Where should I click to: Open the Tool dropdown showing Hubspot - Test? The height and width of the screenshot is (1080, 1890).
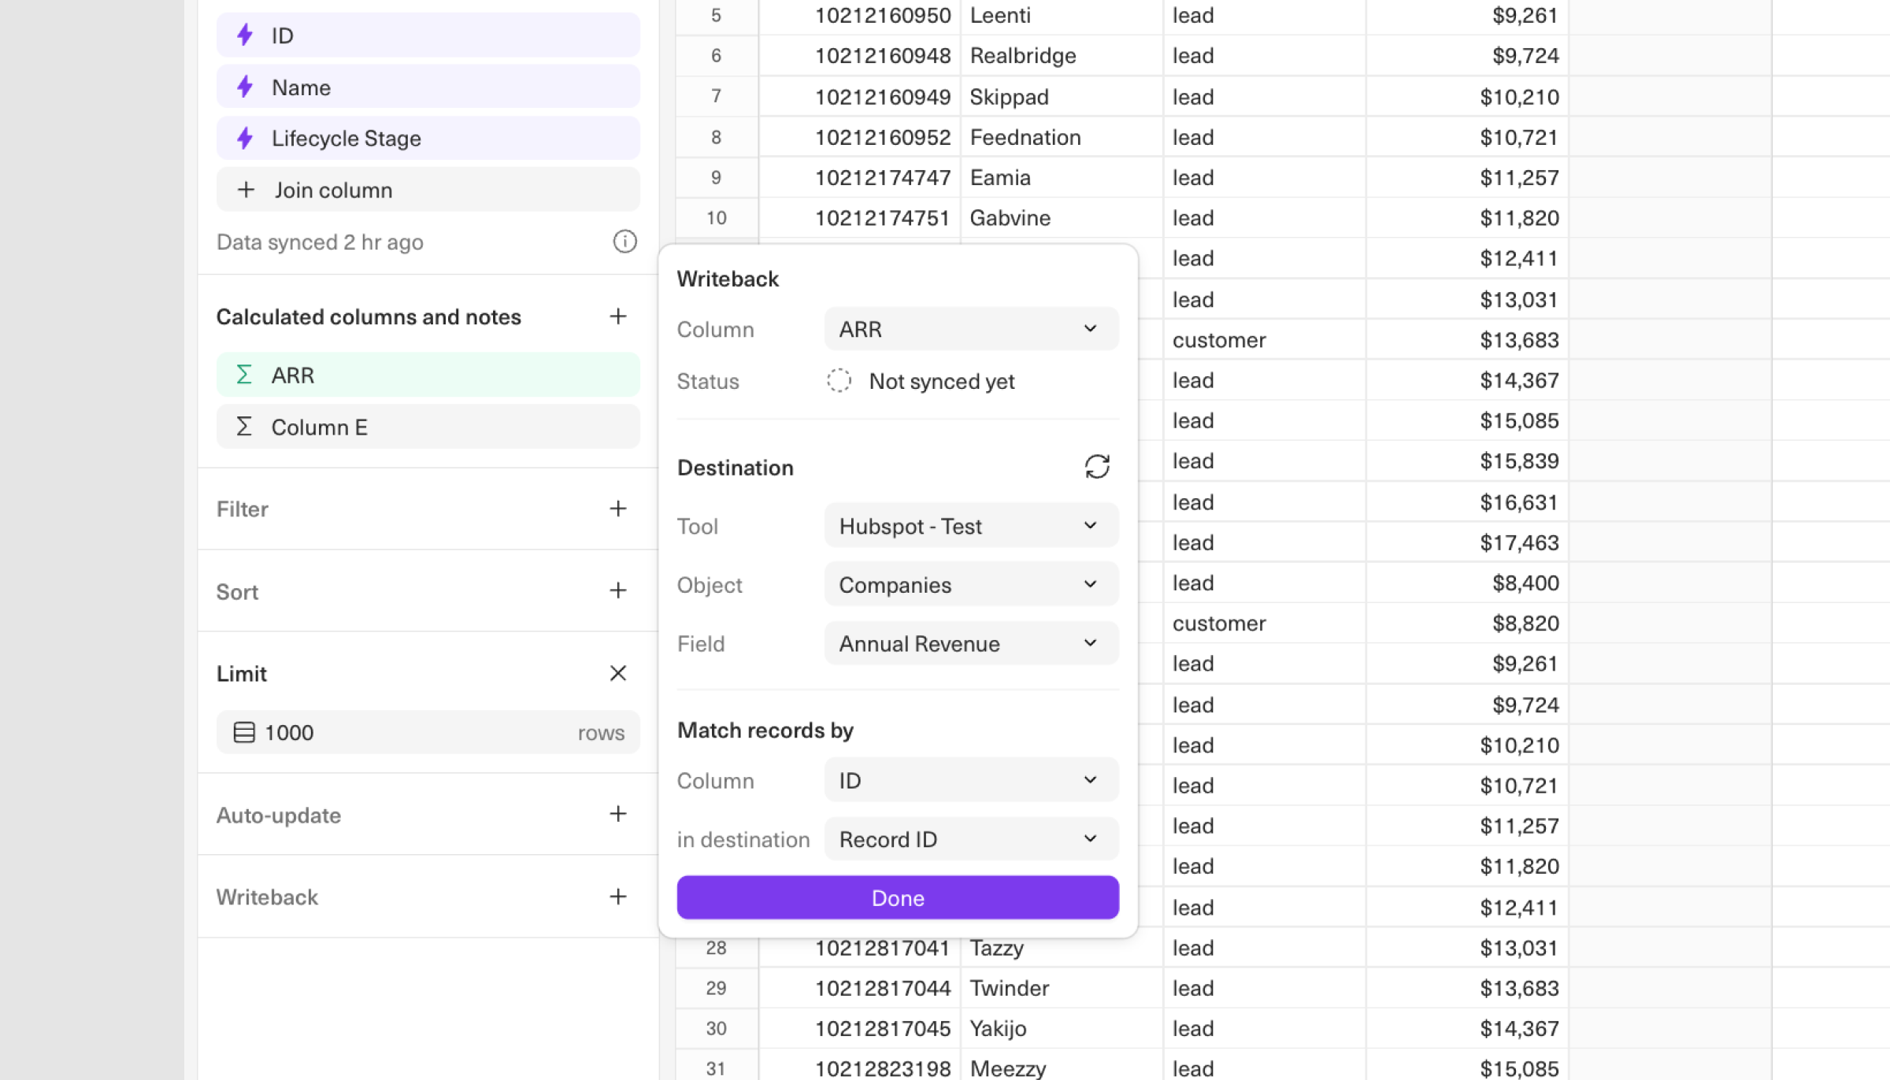(x=971, y=526)
